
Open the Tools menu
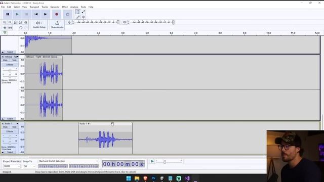point(83,7)
